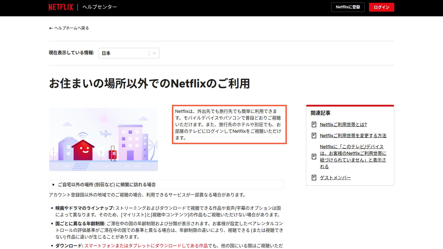Click the intro paragraph starting Netflixは、外出先でも

coord(228,124)
